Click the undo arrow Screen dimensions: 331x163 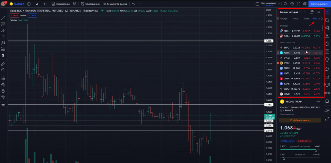pyautogui.click(x=133, y=4)
